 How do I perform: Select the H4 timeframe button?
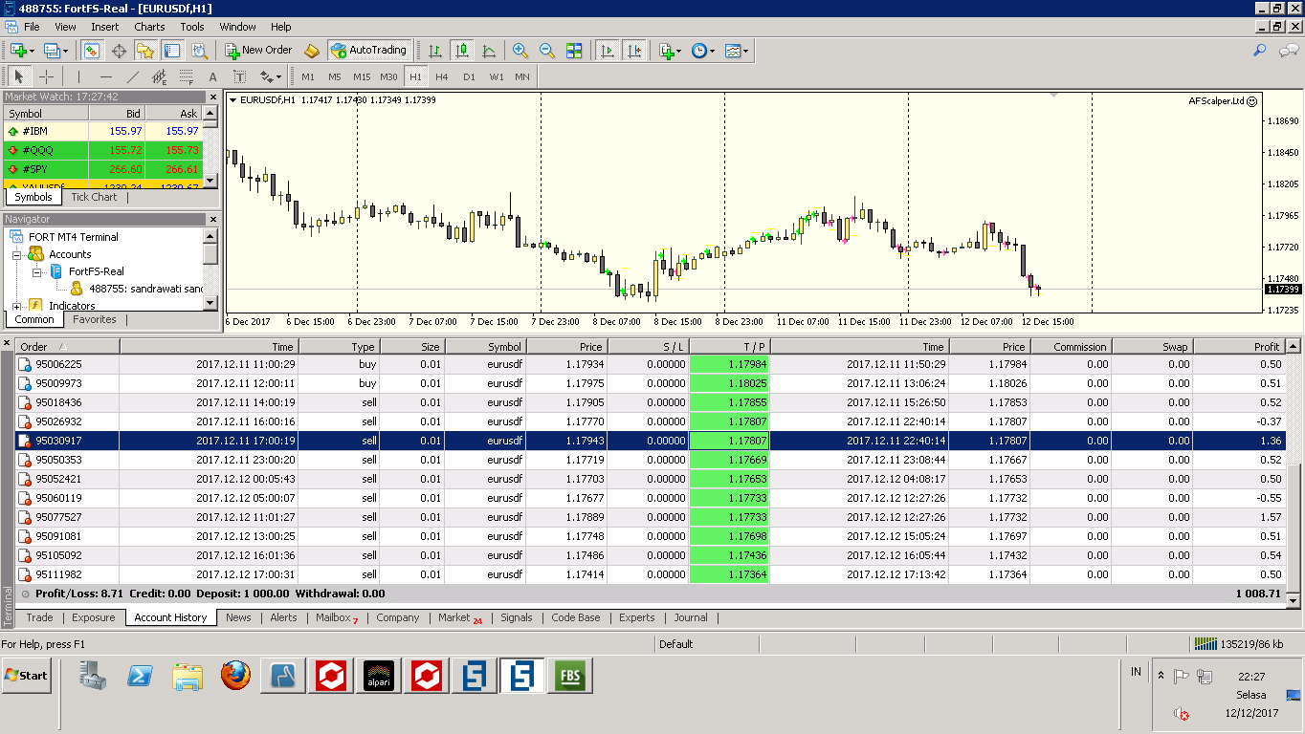(x=441, y=77)
